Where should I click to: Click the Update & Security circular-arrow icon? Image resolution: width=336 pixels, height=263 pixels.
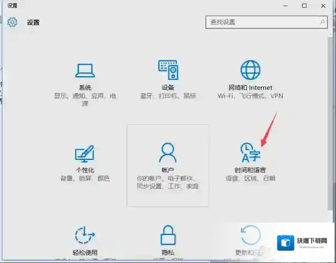coord(250,236)
